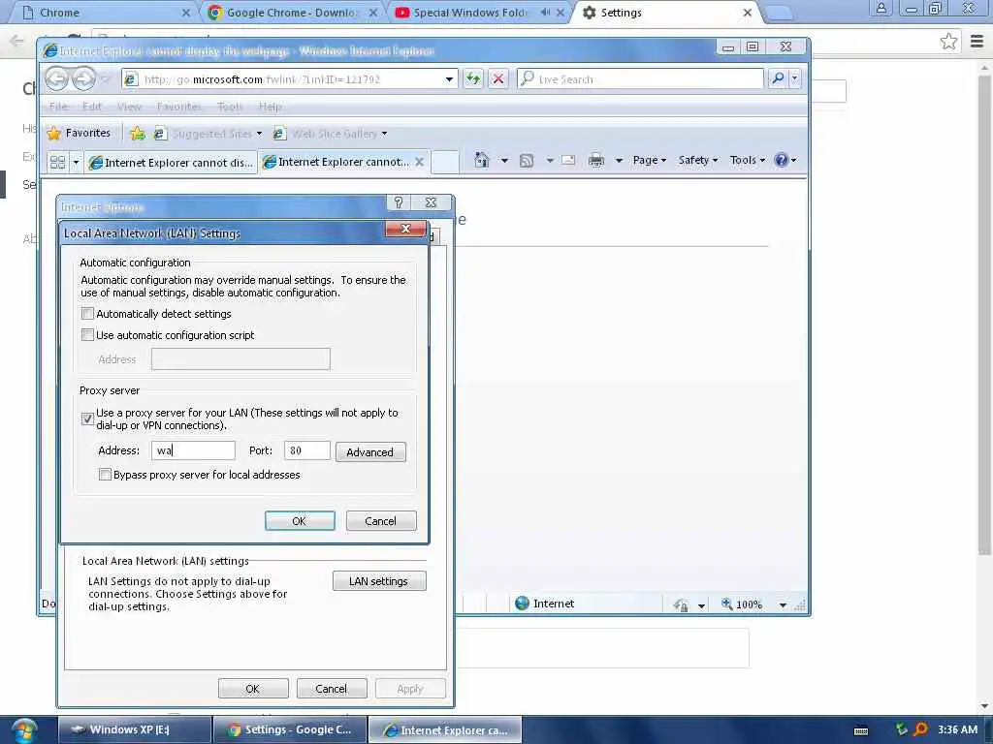Viewport: 993px width, 744px height.
Task: Click the Add to Favorites Bar icon
Action: pos(138,134)
